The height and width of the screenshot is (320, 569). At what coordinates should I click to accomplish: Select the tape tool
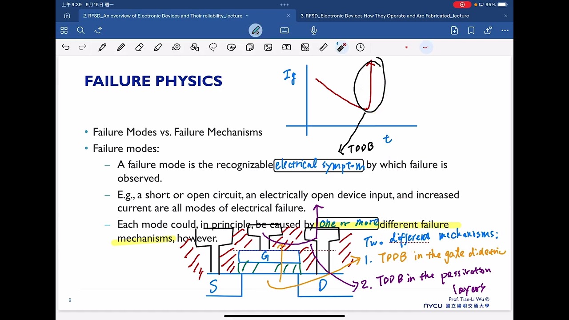point(176,47)
